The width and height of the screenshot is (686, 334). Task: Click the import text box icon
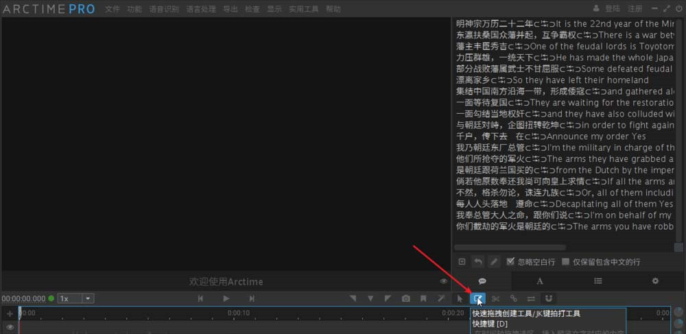(x=462, y=262)
